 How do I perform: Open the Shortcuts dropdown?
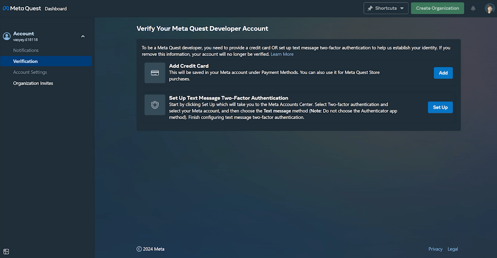(386, 8)
